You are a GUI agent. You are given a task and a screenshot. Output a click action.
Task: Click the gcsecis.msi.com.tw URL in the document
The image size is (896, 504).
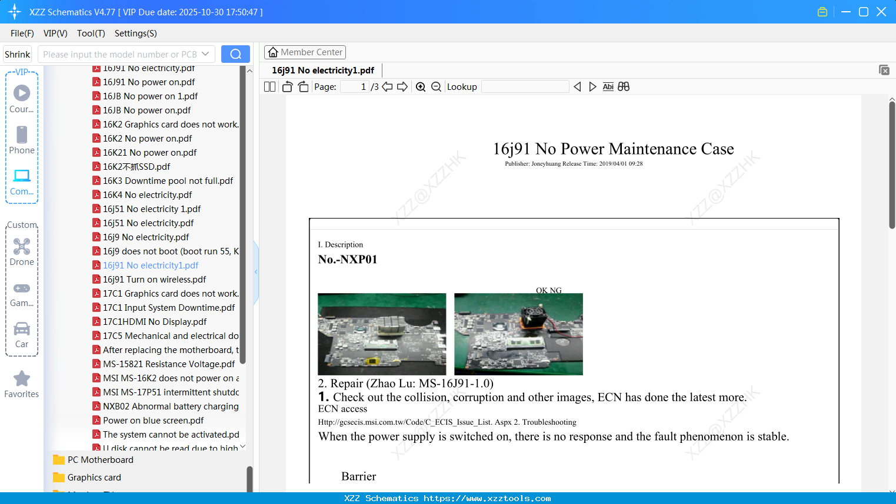click(x=415, y=422)
